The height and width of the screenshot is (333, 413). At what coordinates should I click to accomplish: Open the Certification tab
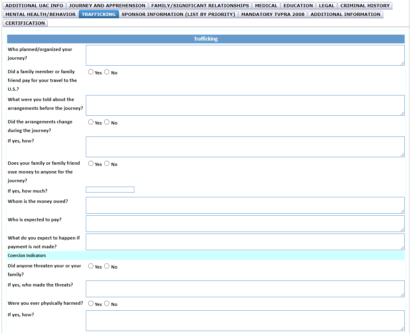point(25,23)
